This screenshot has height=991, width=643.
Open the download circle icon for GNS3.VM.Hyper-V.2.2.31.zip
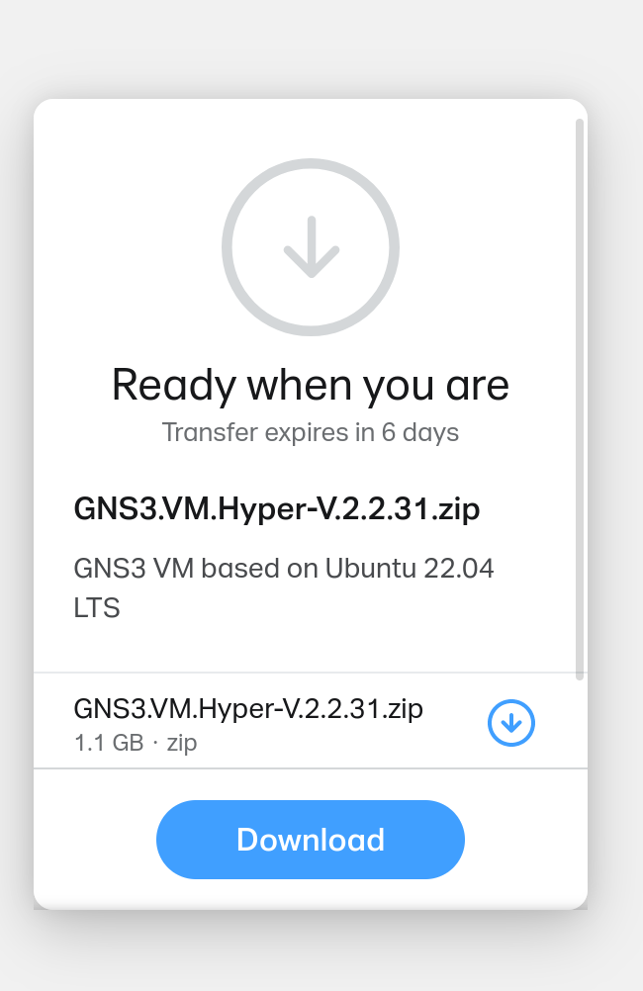(x=510, y=723)
